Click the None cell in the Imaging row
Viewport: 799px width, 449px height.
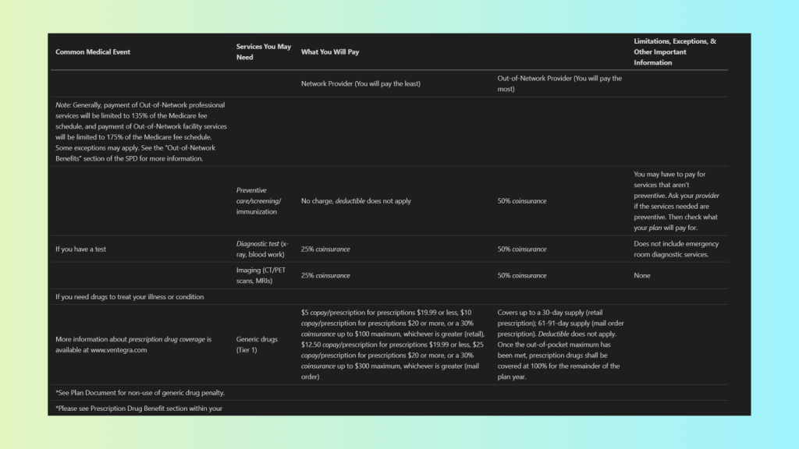[x=642, y=275]
